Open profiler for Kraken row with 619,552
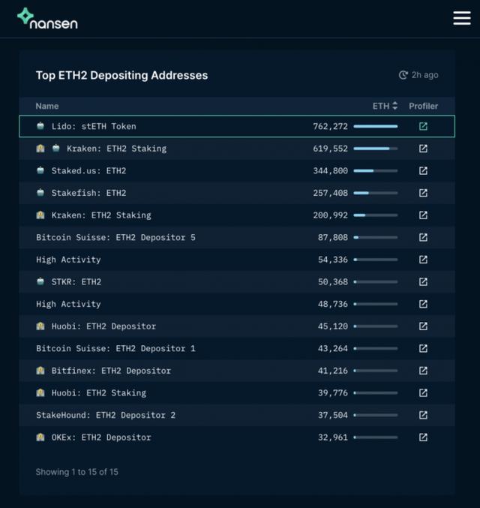The height and width of the screenshot is (508, 480). (423, 149)
